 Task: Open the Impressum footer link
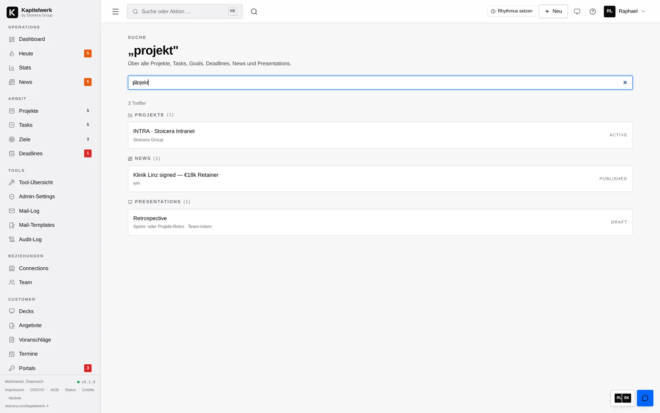[x=15, y=390]
